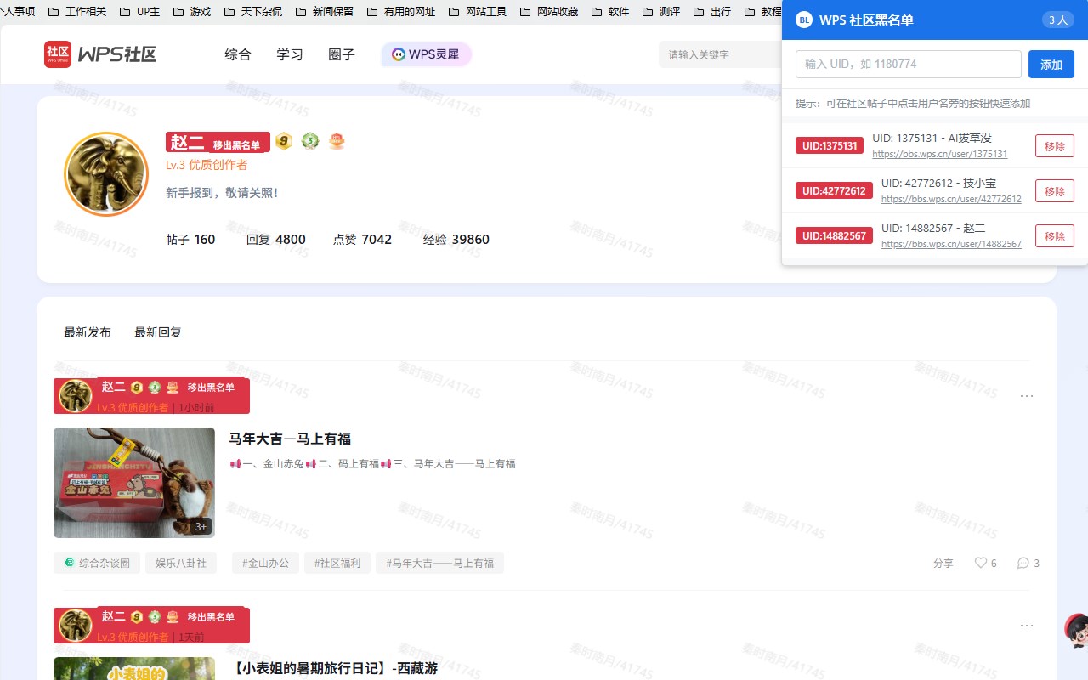Remove UID 42772612 (技小宝) from the blacklist

coord(1055,191)
